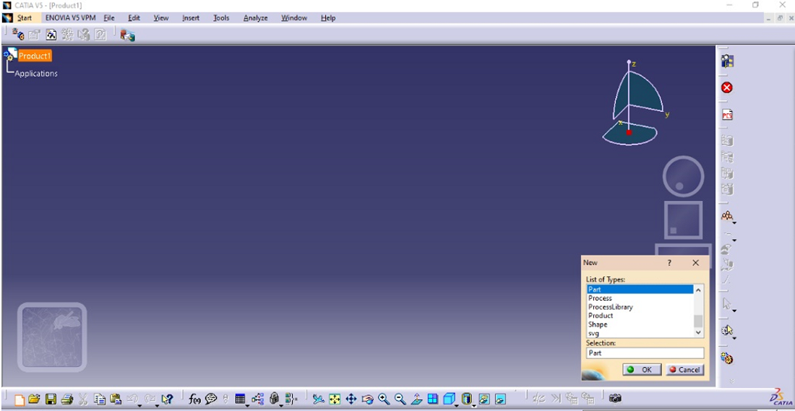Expand the Design Table dropdown arrow

tap(247, 404)
